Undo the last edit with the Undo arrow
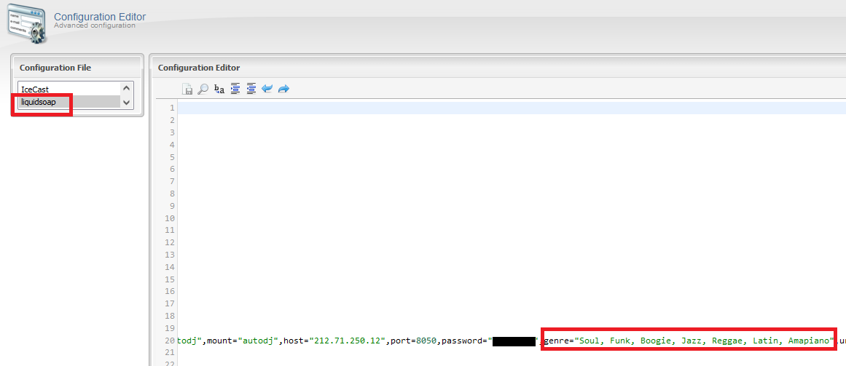 pyautogui.click(x=267, y=89)
